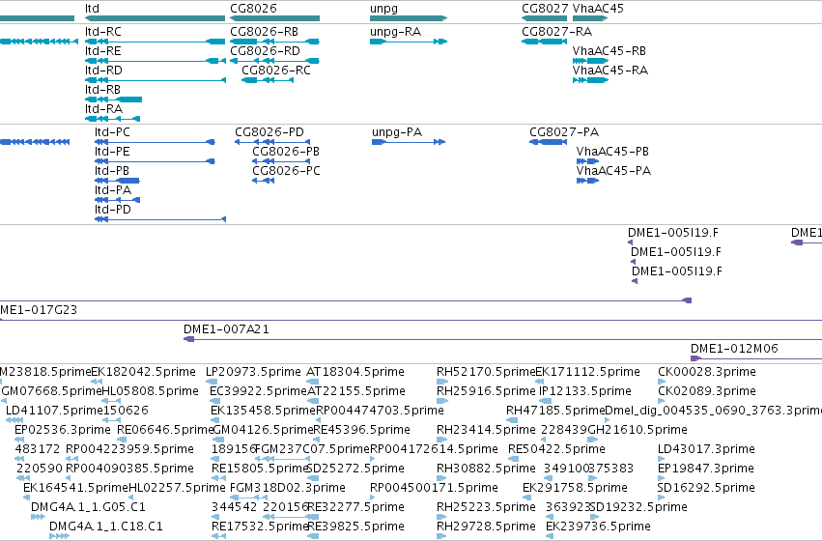Viewport: 822px width, 541px height.
Task: Click EST AT18304.5prime
Action: tap(354, 372)
